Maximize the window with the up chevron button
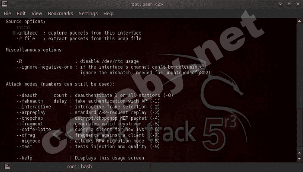The height and width of the screenshot is (172, 303). 289,4
